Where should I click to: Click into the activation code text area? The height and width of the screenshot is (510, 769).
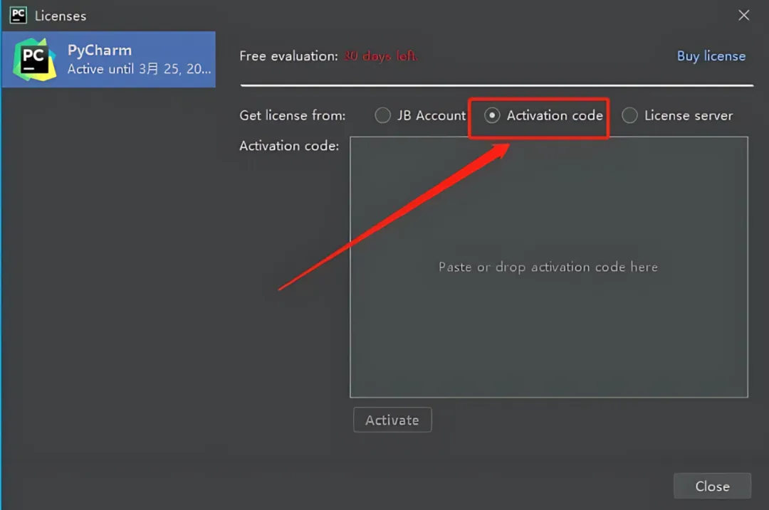pyautogui.click(x=549, y=267)
